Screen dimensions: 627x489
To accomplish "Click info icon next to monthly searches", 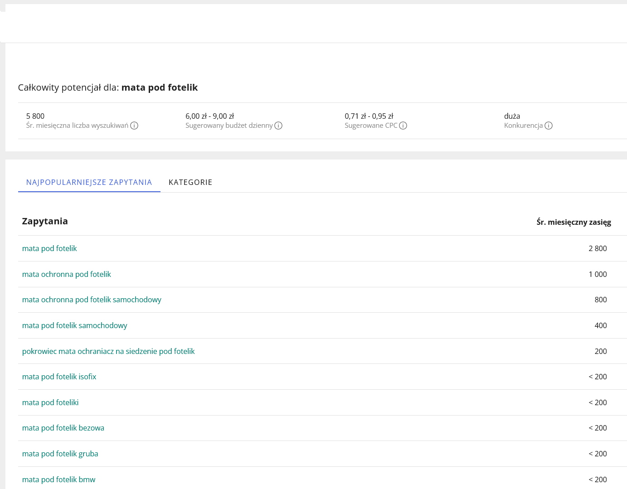I will pyautogui.click(x=134, y=126).
